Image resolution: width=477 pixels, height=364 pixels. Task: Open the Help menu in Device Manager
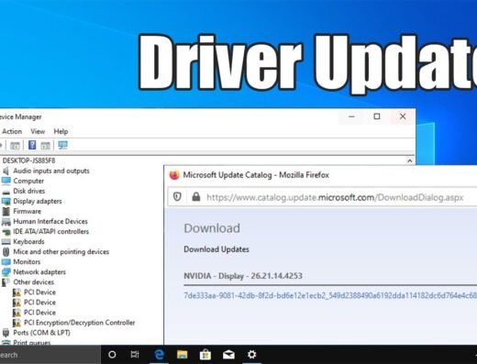coord(61,131)
